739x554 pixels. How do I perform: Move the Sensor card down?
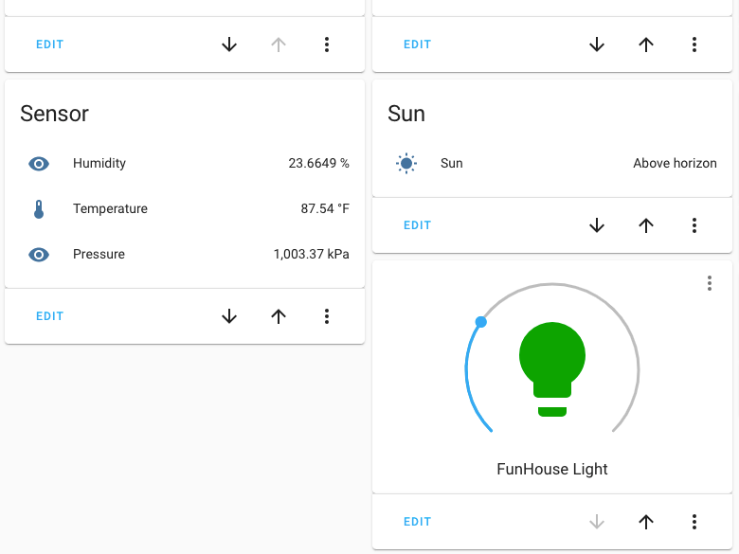click(x=229, y=316)
